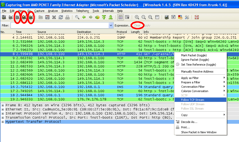The width and height of the screenshot is (239, 142).
Task: Open Copy submenu in context menu
Action: 200,115
